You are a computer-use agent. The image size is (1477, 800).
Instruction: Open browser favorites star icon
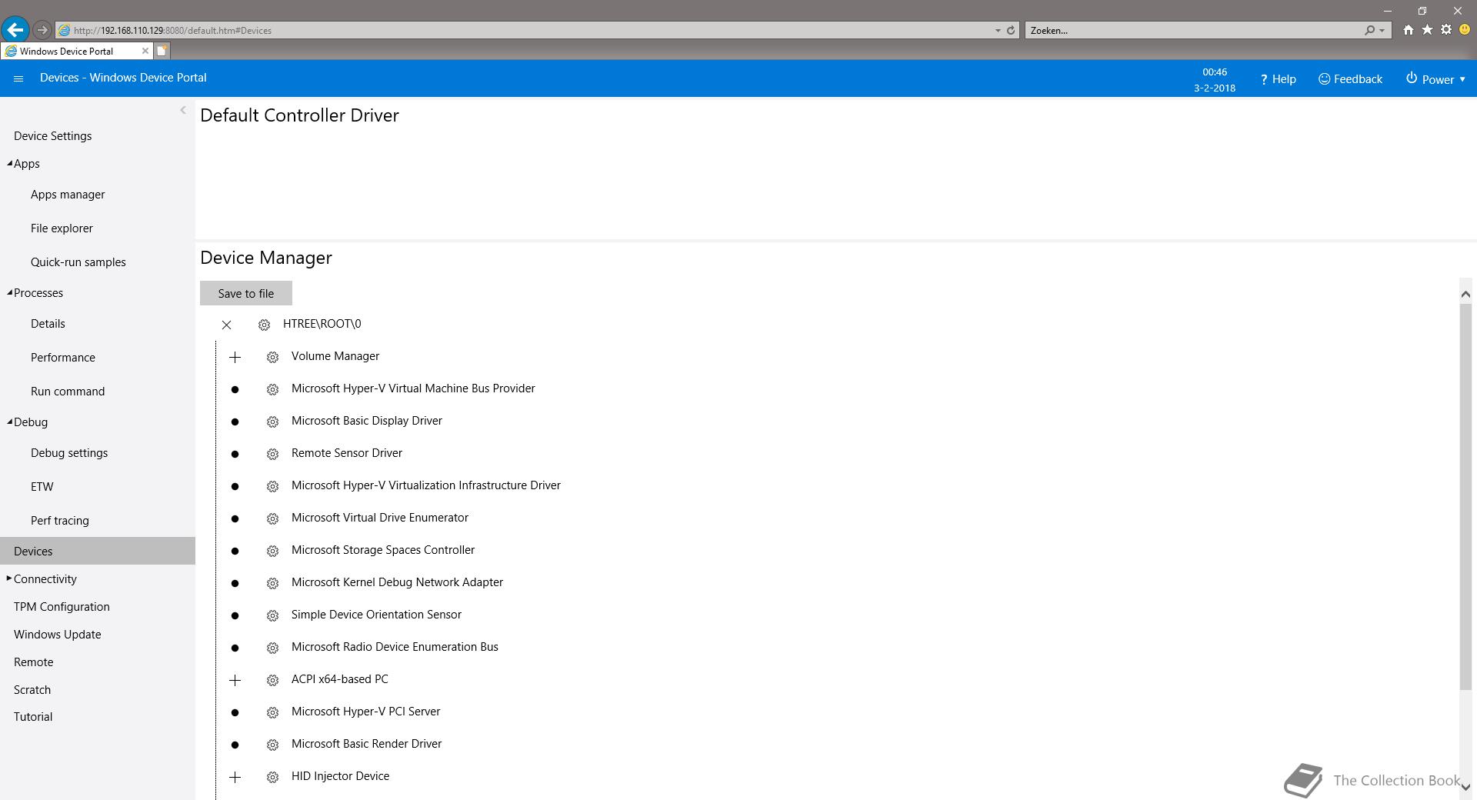1427,30
